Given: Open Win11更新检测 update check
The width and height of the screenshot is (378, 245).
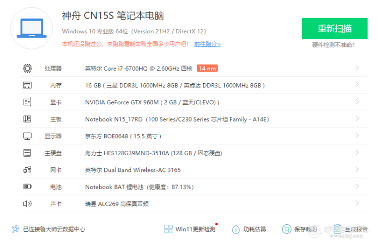Looking at the screenshot, I should [x=190, y=229].
